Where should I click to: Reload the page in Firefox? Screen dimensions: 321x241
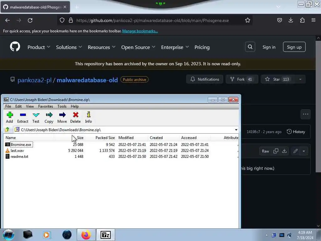[30, 20]
